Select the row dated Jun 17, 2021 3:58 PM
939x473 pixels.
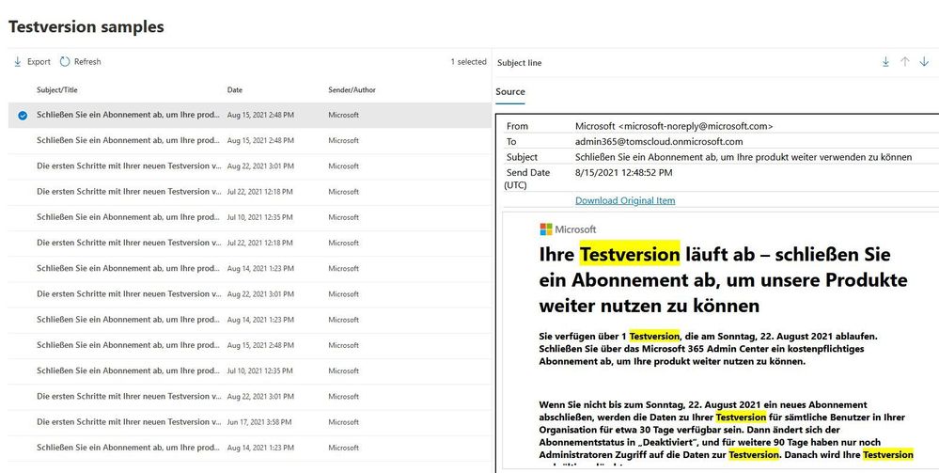pyautogui.click(x=250, y=422)
